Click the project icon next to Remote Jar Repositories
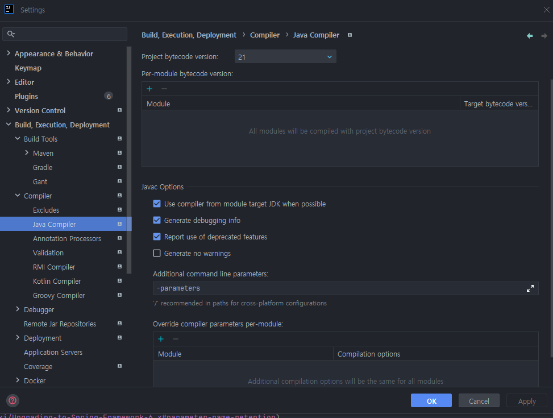553x418 pixels. pyautogui.click(x=119, y=324)
